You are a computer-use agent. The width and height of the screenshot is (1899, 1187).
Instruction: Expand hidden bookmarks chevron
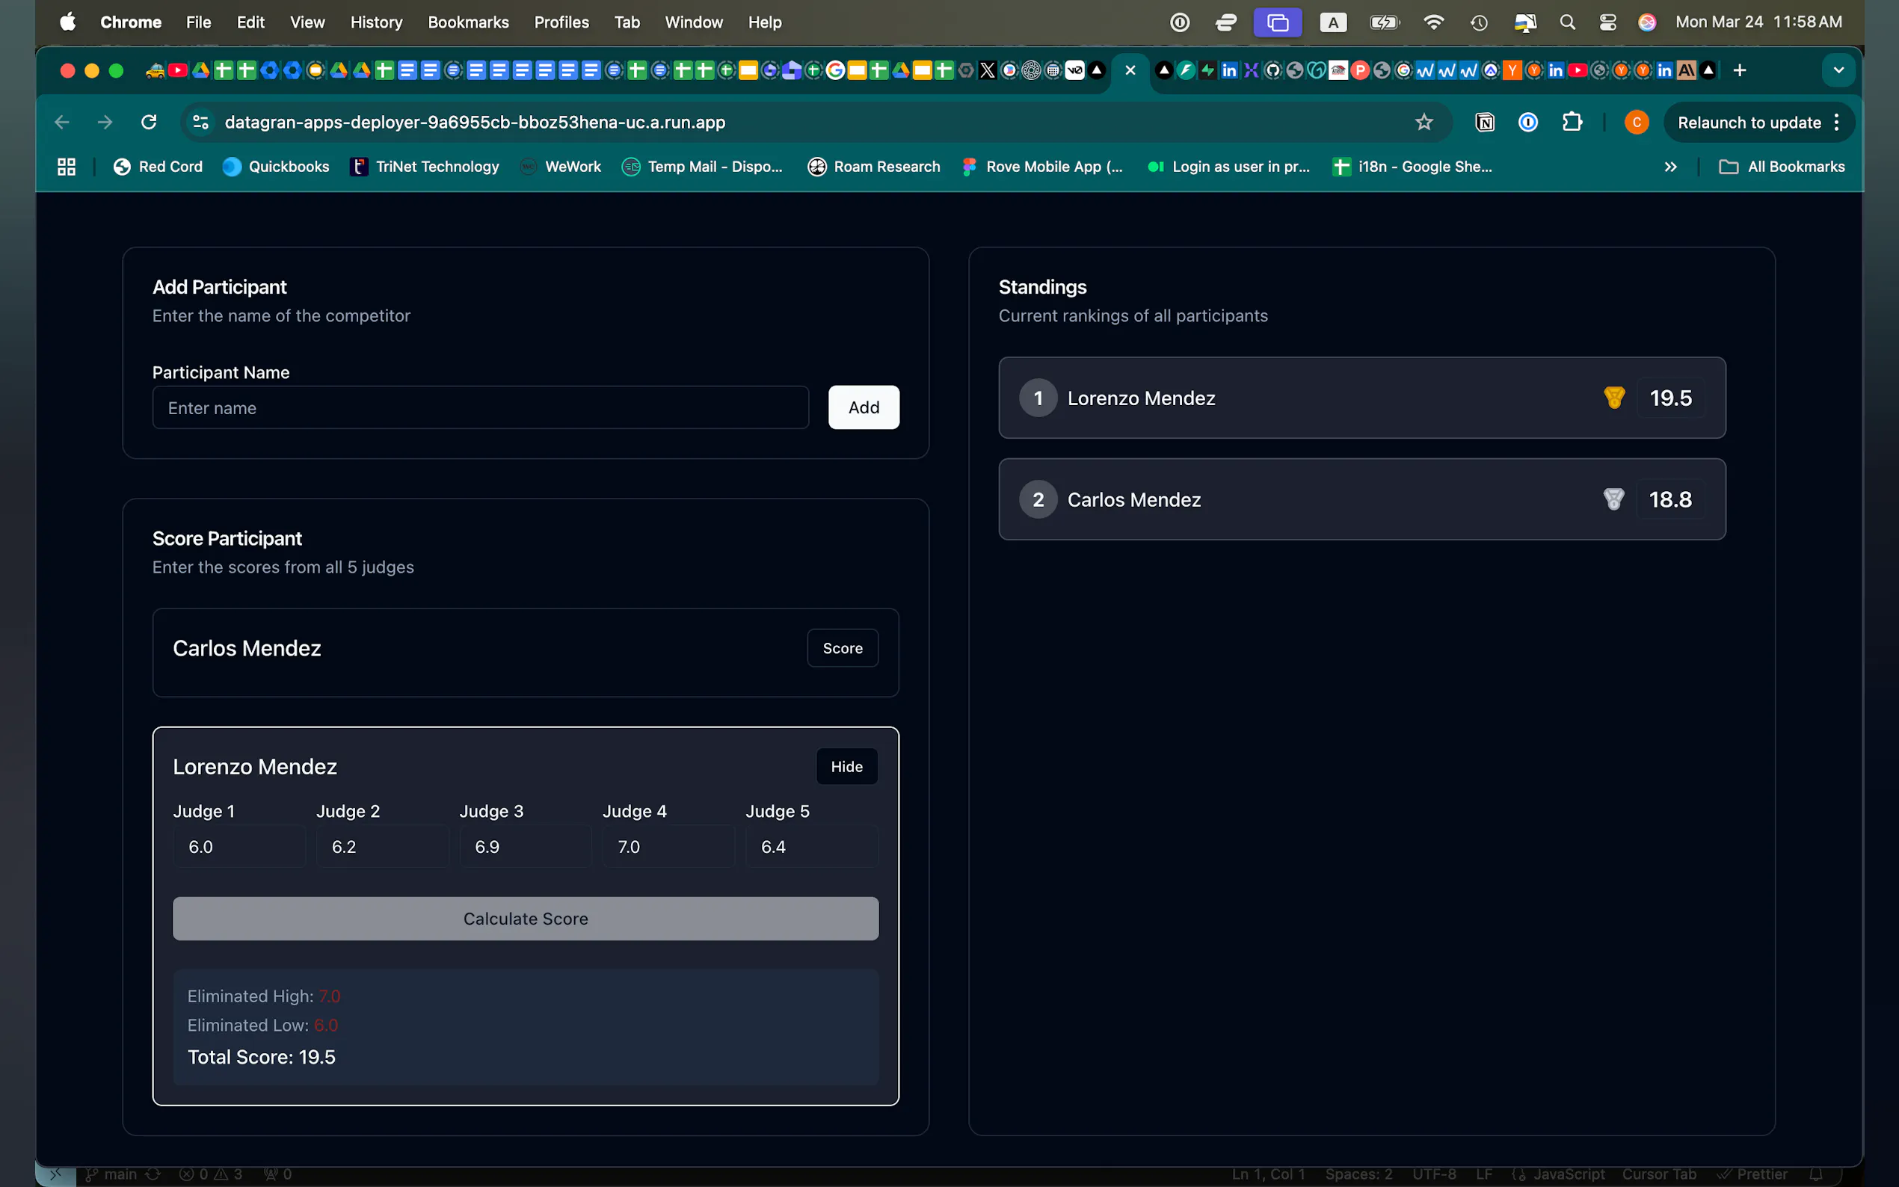(1670, 167)
